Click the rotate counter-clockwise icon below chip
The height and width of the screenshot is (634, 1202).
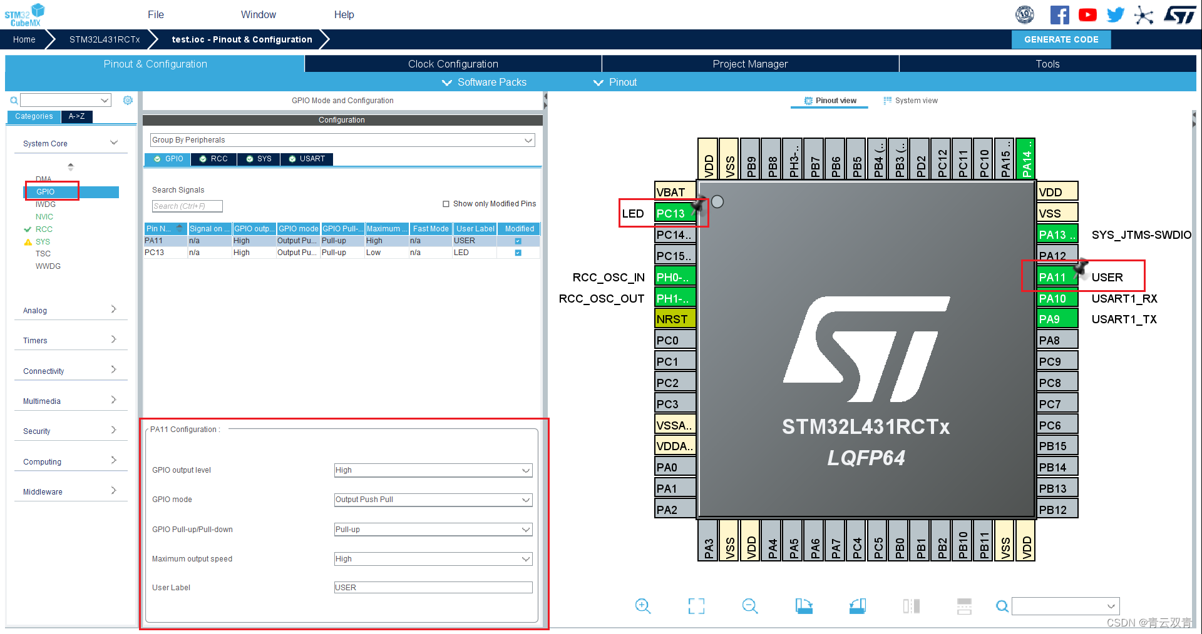tap(858, 606)
